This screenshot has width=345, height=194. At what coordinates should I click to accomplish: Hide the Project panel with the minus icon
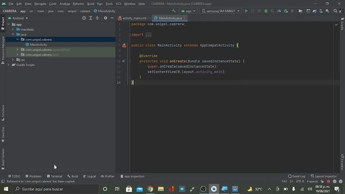point(112,18)
